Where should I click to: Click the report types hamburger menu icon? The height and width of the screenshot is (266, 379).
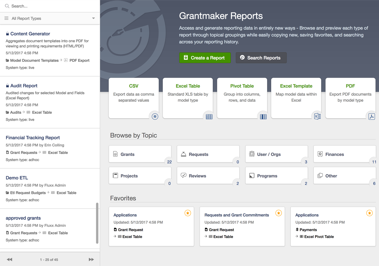pyautogui.click(x=7, y=18)
